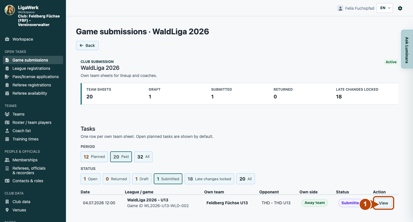Viewport: 413px width, 222px height.
Task: Click the Venues location pin icon
Action: coord(7,210)
